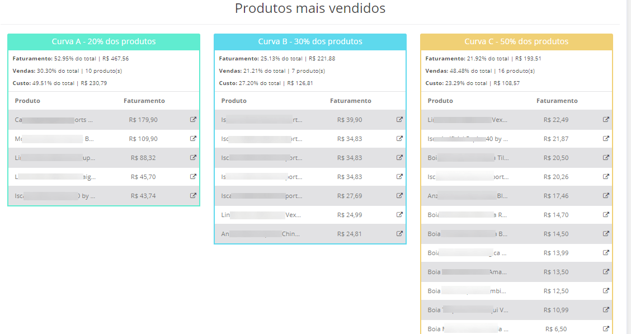631x334 pixels.
Task: Open external link for R$ 24,81 product
Action: [399, 234]
